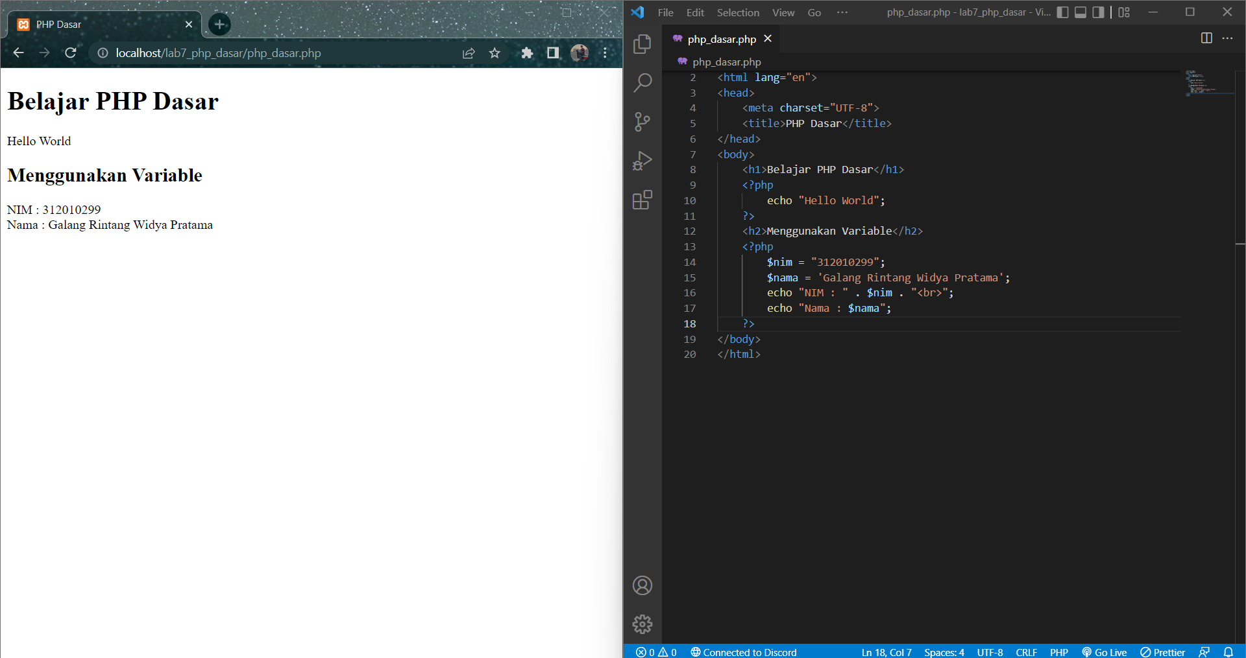Viewport: 1246px width, 658px height.
Task: Open more editor actions menu
Action: [x=1228, y=39]
